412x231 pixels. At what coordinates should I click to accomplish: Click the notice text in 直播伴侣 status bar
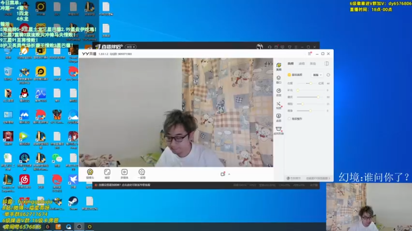point(124,185)
